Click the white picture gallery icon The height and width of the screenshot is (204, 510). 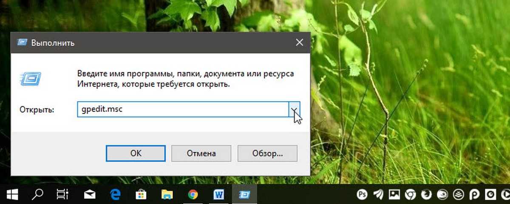[x=394, y=195]
